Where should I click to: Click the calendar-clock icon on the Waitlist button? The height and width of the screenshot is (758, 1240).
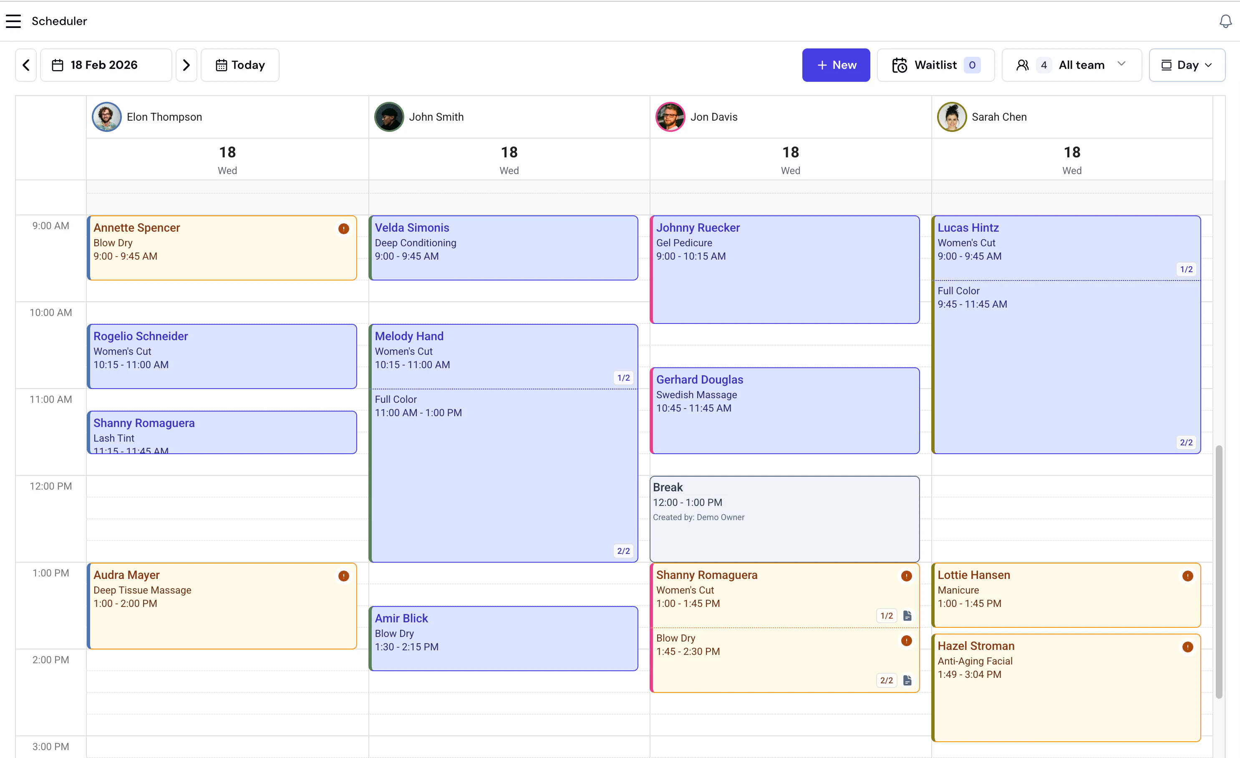click(x=900, y=65)
